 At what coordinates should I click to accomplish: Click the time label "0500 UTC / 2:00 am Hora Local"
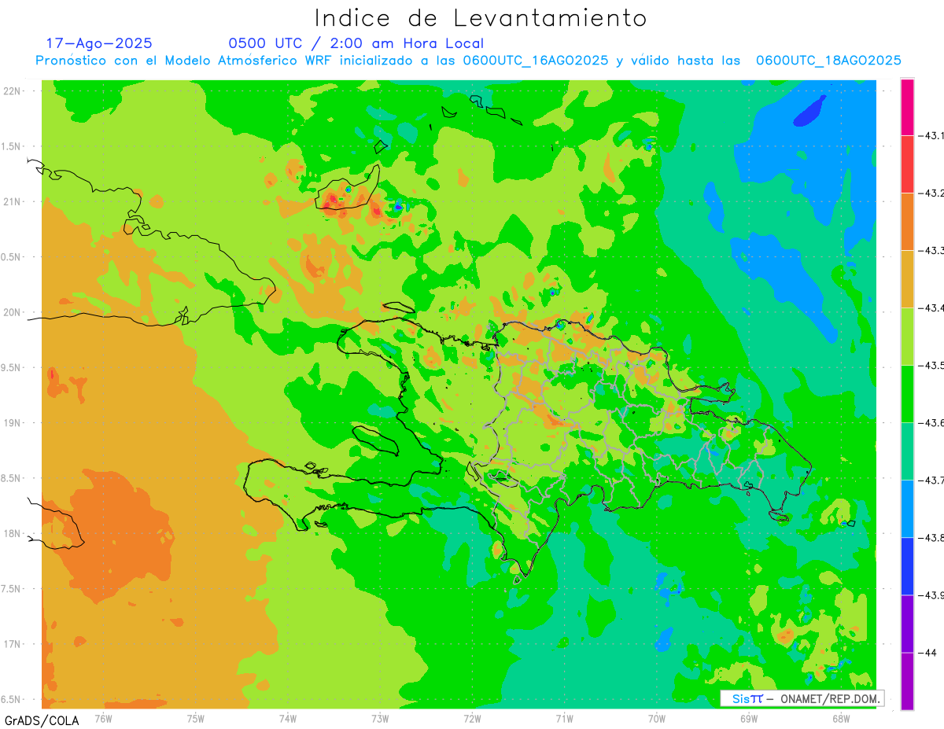[x=356, y=43]
